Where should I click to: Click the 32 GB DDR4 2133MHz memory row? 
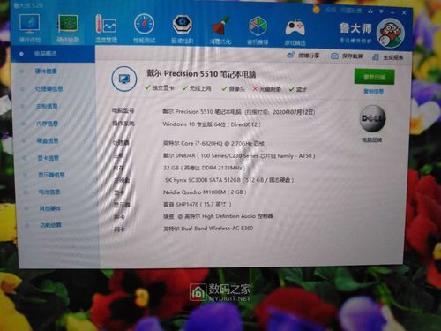pyautogui.click(x=205, y=168)
